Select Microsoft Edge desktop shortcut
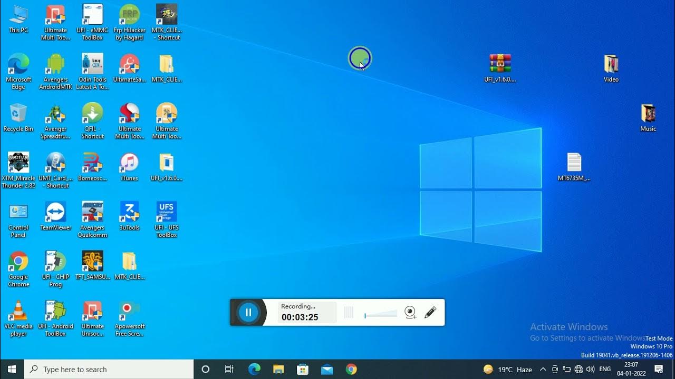 [x=18, y=72]
